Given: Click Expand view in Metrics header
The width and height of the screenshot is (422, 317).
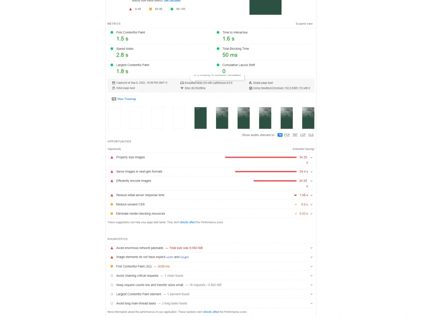Looking at the screenshot, I should [304, 24].
